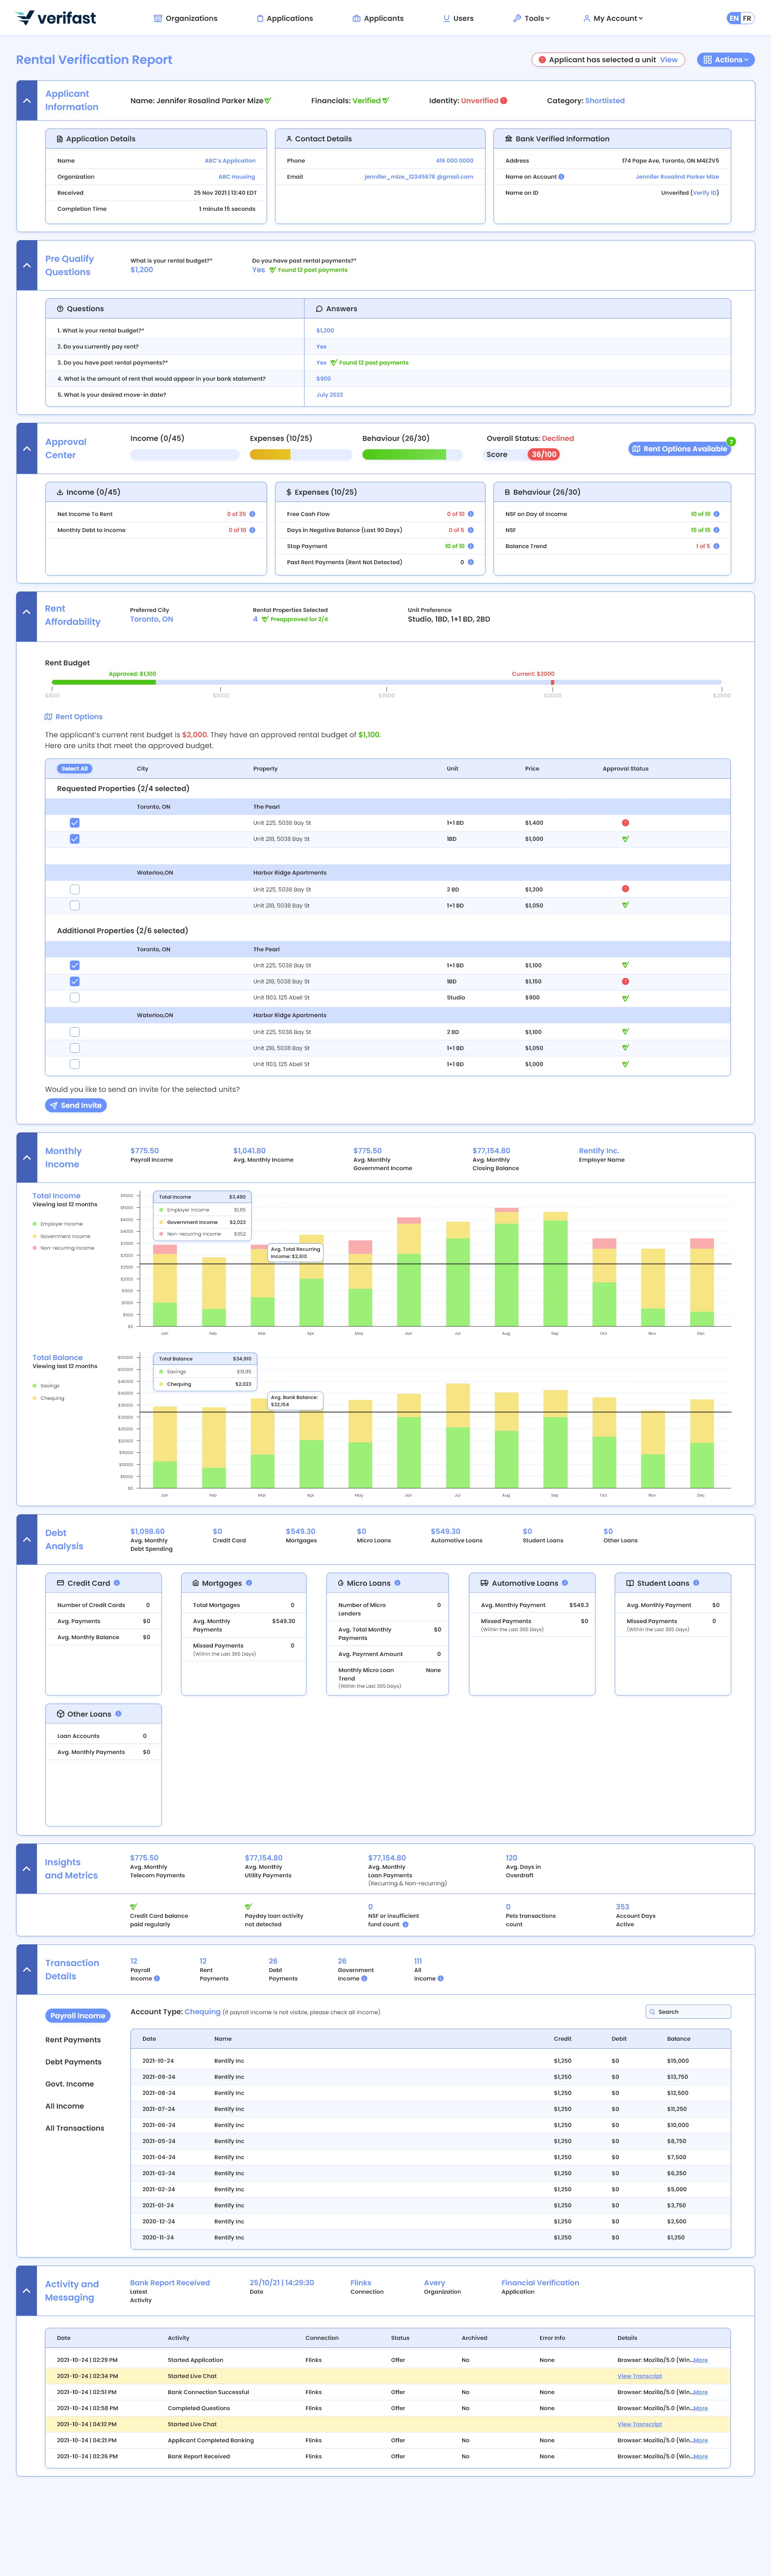Click the Verify ID link
771x2576 pixels.
705,193
